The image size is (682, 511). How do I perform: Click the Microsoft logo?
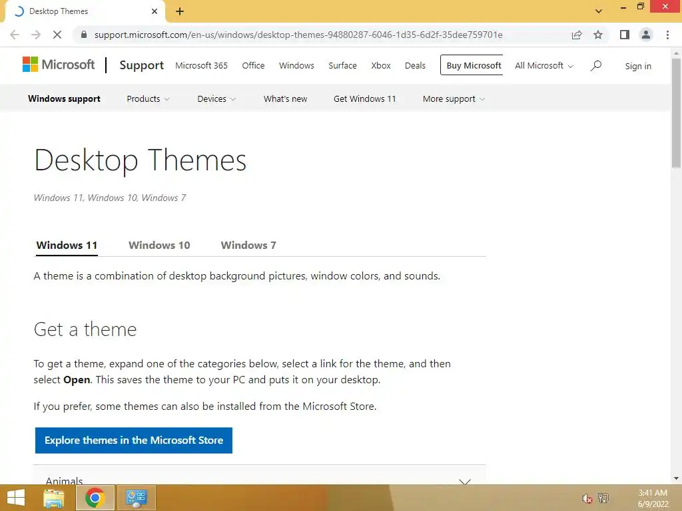coord(59,65)
